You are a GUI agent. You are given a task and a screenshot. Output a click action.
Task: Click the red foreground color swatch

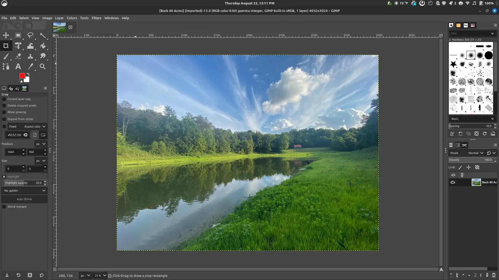[22, 75]
